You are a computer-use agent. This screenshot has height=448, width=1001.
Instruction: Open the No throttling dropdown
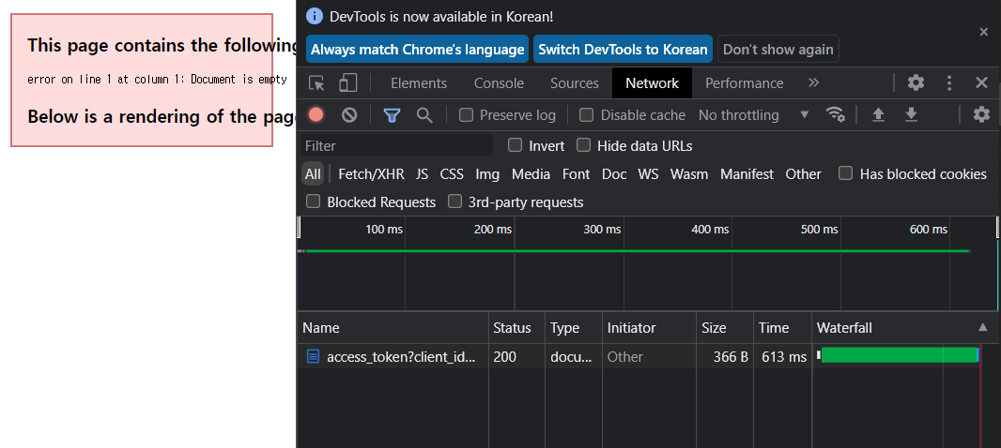tap(753, 115)
